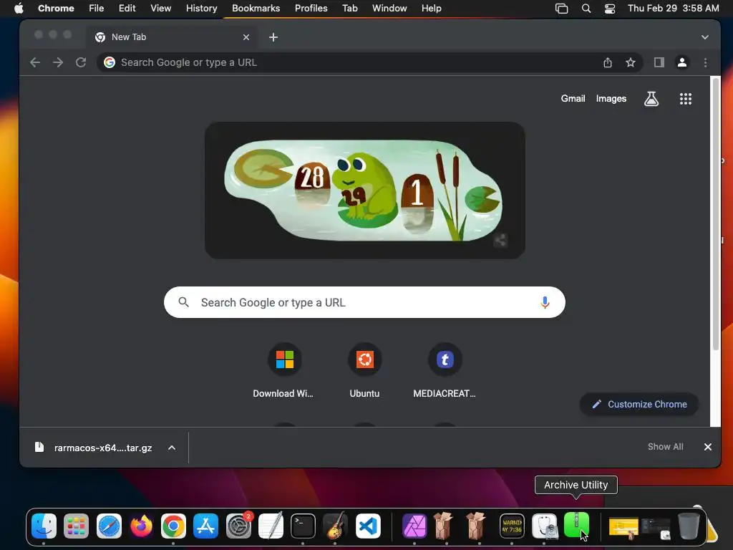Open App Store from the dock
Viewport: 733px width, 550px height.
coord(205,526)
